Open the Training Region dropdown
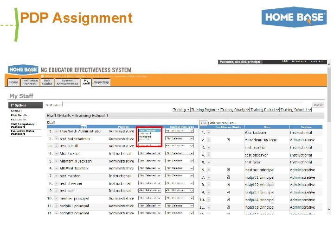This screenshot has width=334, height=250. coord(205,109)
